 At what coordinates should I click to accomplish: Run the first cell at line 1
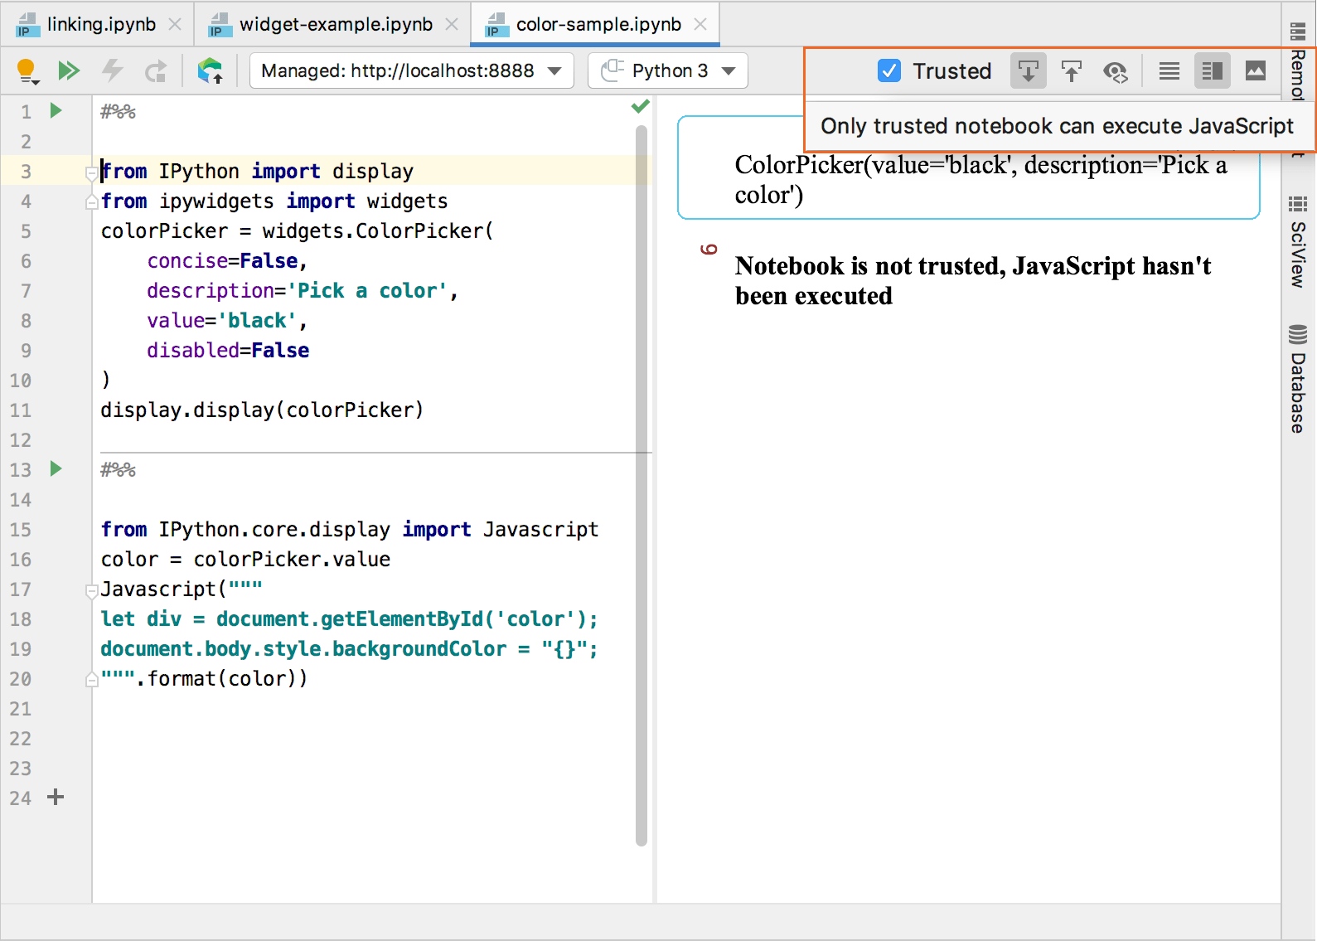(x=56, y=110)
